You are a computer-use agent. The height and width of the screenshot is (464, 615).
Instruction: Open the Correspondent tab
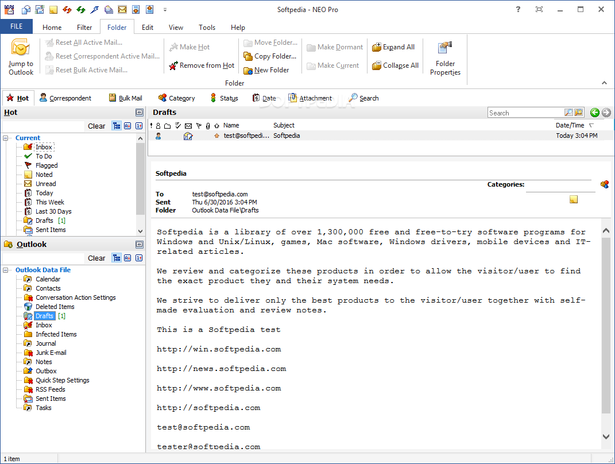click(65, 98)
